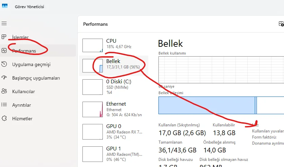This screenshot has width=284, height=167.
Task: Click the Kullanıcılar users icon
Action: pyautogui.click(x=4, y=91)
